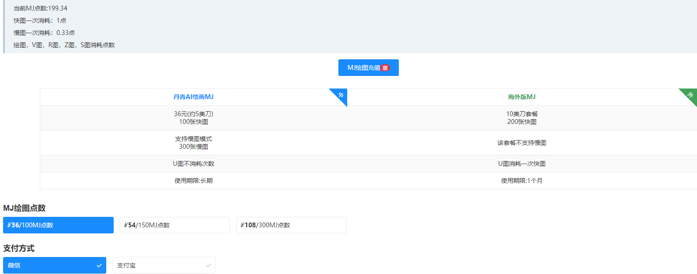Viewport: 697px width, 274px height.
Task: Pick the ¥108/300MJ点数 package
Action: tap(291, 225)
